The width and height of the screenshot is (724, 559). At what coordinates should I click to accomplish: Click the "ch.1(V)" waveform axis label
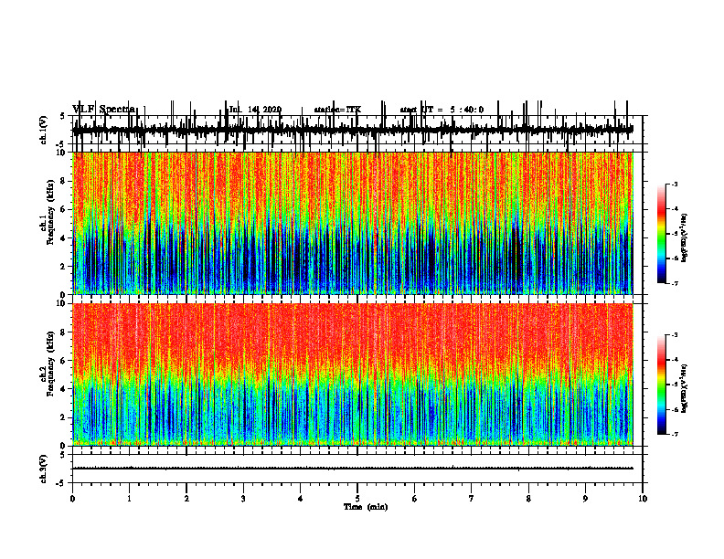coord(44,130)
